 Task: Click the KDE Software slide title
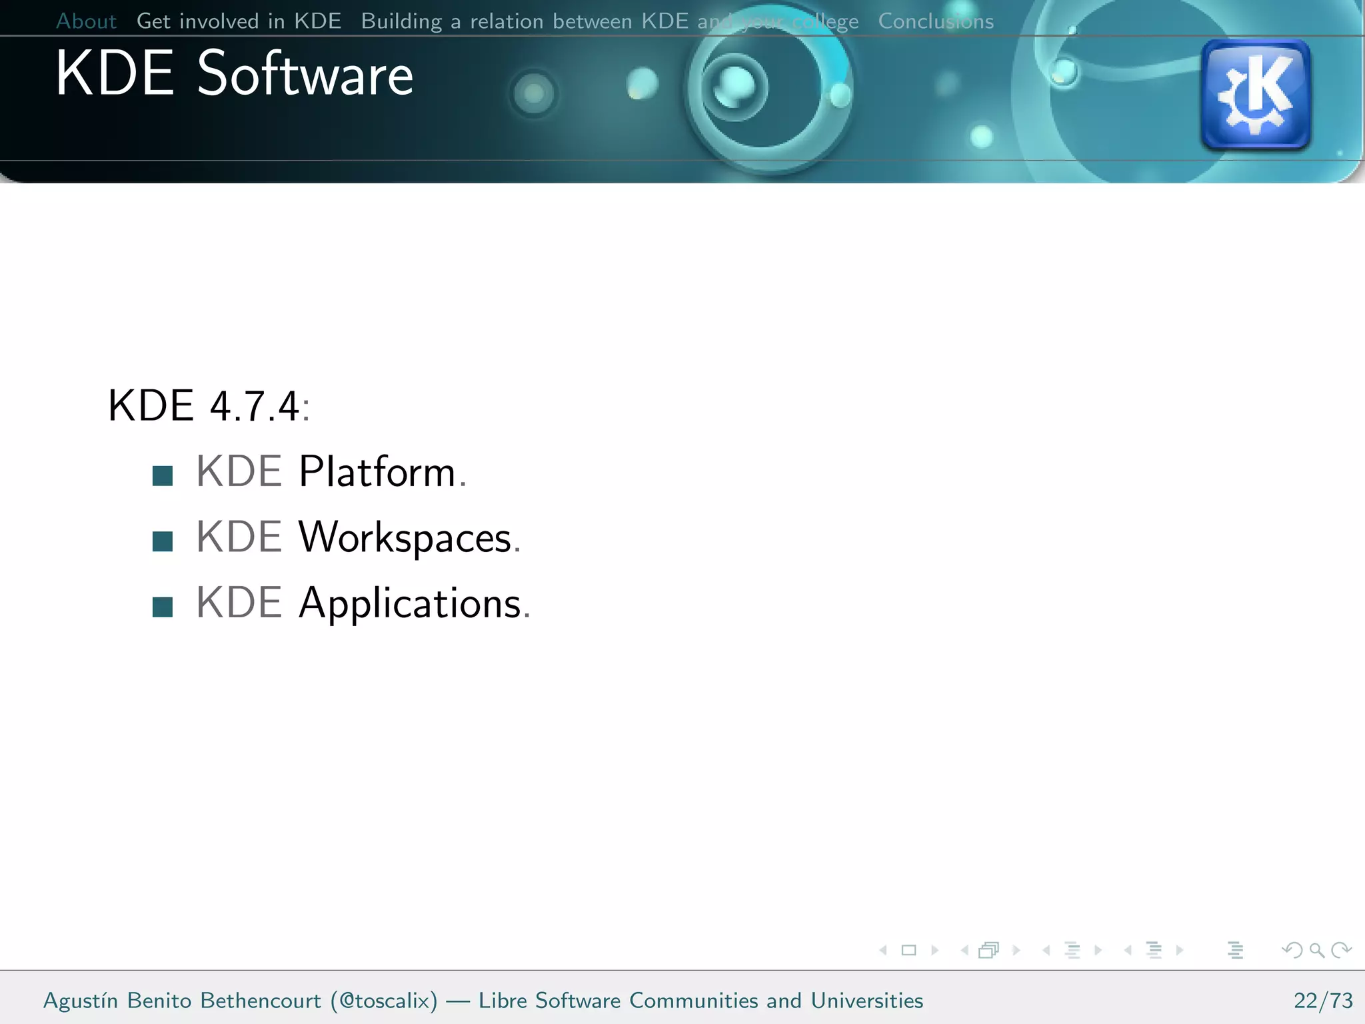[234, 73]
